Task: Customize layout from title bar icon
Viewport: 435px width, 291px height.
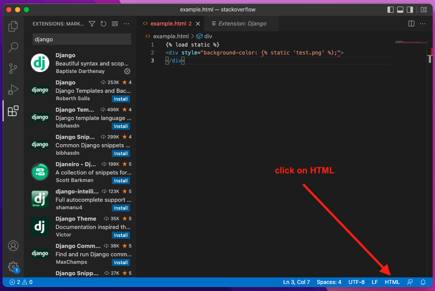Action: tap(424, 10)
